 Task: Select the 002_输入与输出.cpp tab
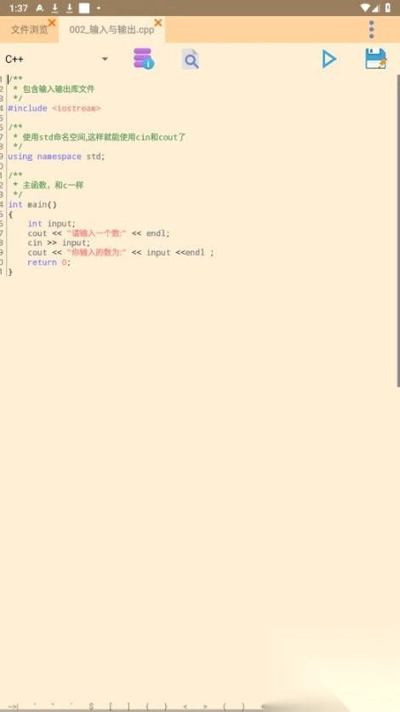(111, 30)
